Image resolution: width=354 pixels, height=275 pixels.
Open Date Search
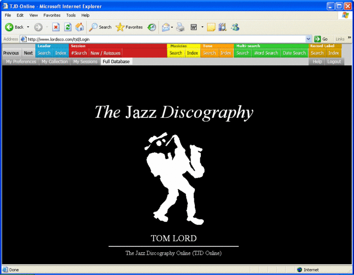coord(294,53)
